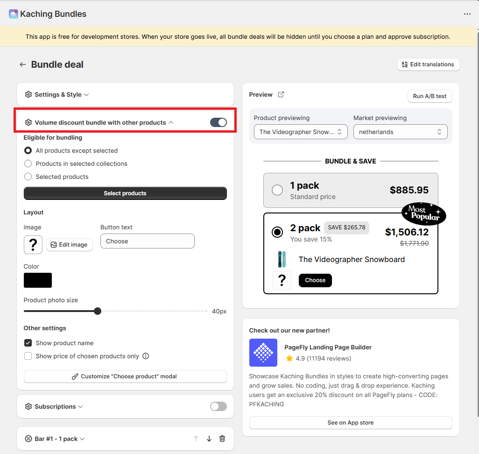Viewport: 479px width, 454px height.
Task: Click the Product photo size slider handle
Action: pyautogui.click(x=98, y=311)
